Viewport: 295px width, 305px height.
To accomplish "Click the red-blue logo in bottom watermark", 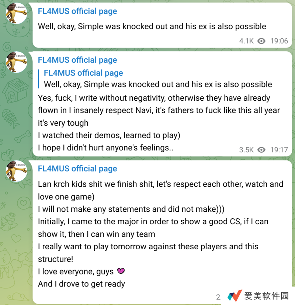I will click(235, 296).
